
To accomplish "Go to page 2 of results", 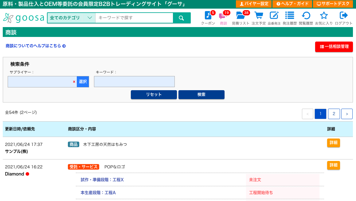I will coord(334,114).
